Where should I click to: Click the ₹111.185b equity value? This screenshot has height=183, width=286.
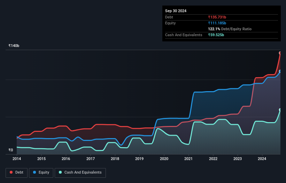(x=217, y=23)
